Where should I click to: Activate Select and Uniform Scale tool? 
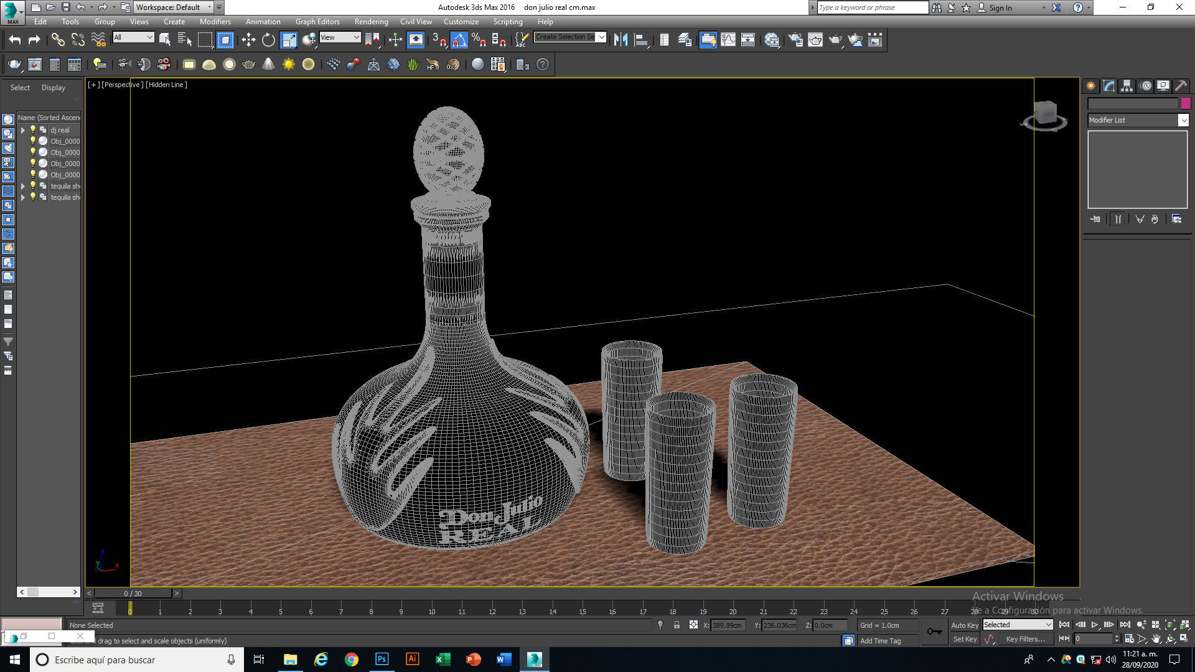pos(289,40)
